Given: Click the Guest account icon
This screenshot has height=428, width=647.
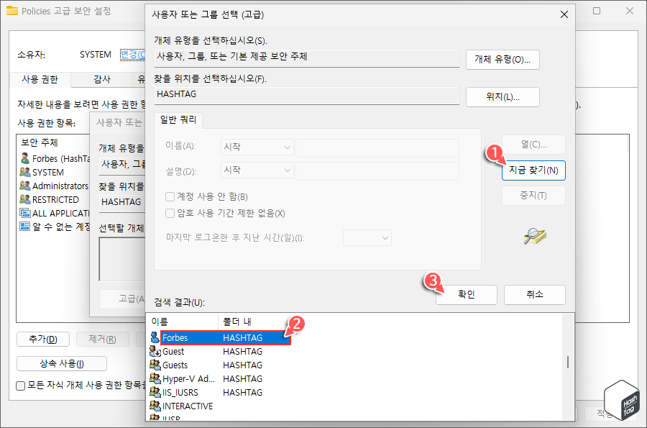Looking at the screenshot, I should 155,351.
